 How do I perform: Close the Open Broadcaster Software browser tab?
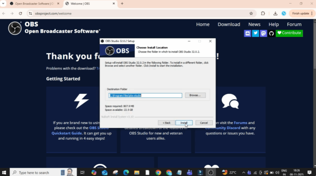[58, 4]
